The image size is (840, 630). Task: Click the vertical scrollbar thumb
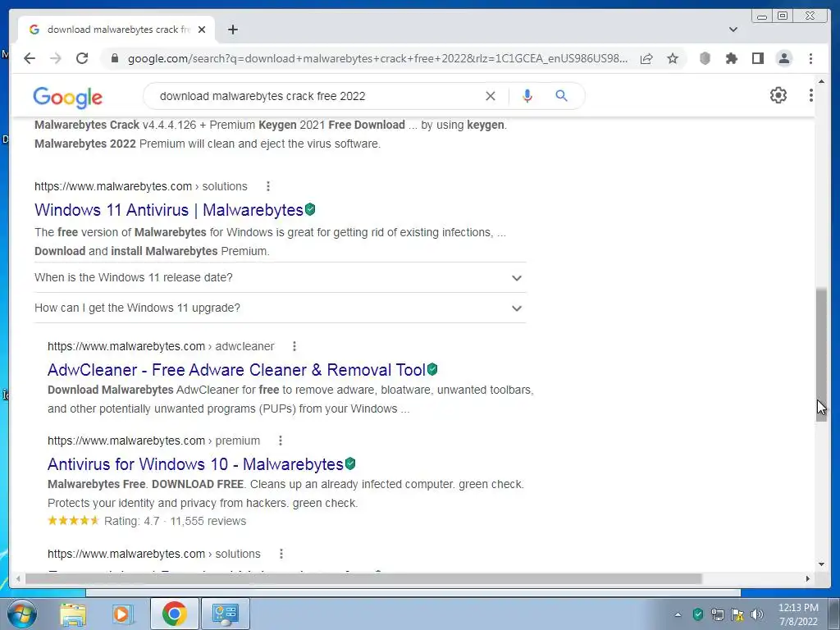click(821, 355)
